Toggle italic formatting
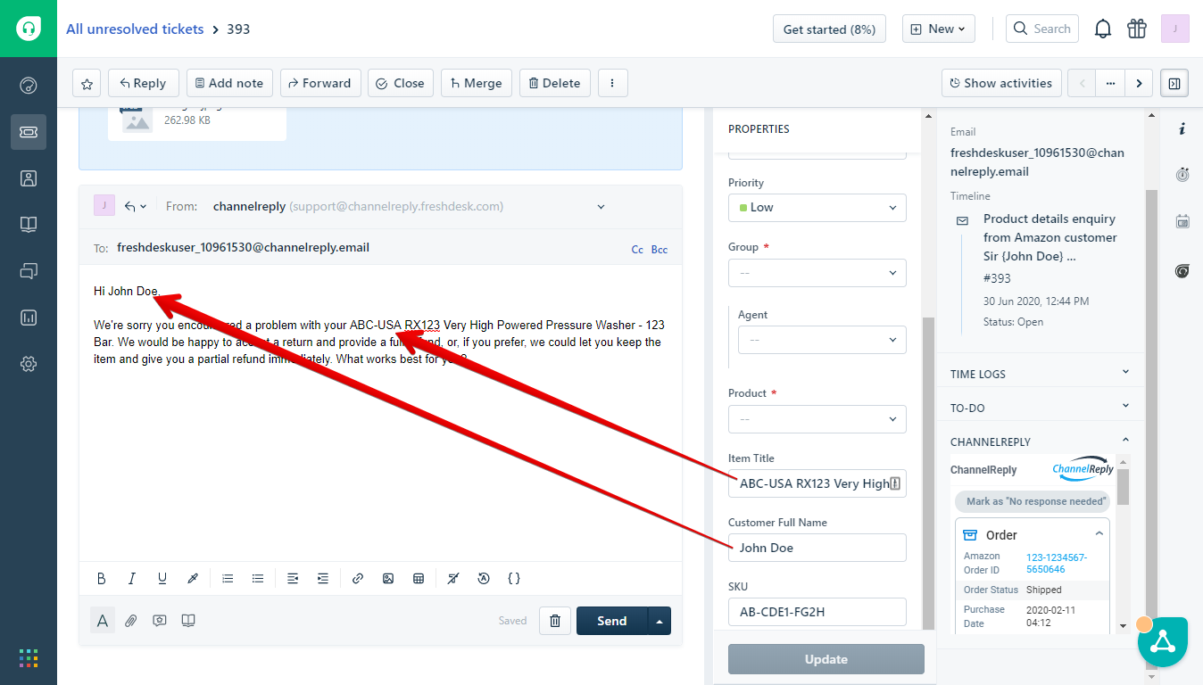1203x685 pixels. [x=132, y=579]
